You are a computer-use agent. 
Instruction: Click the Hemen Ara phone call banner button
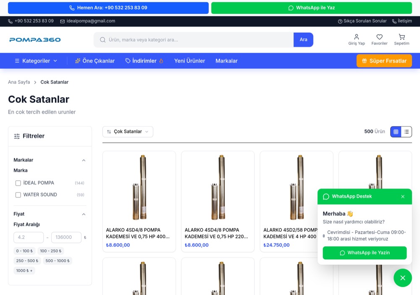pos(108,8)
